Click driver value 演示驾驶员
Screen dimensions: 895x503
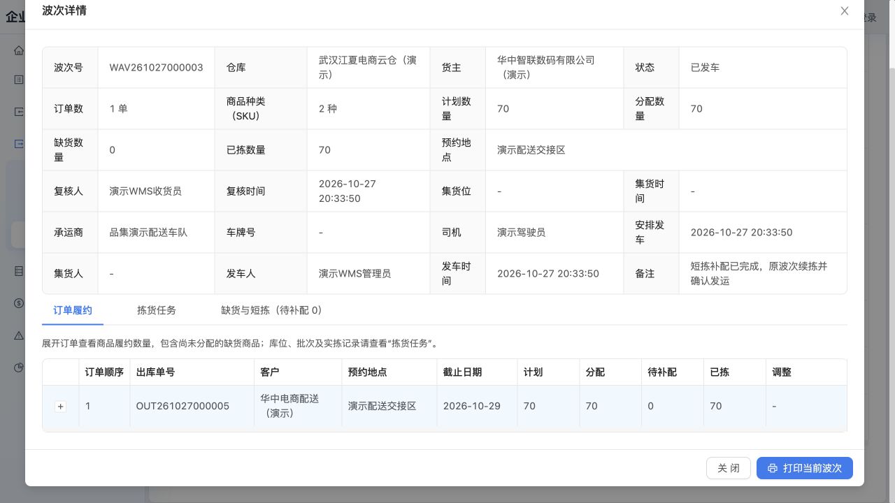pos(522,233)
